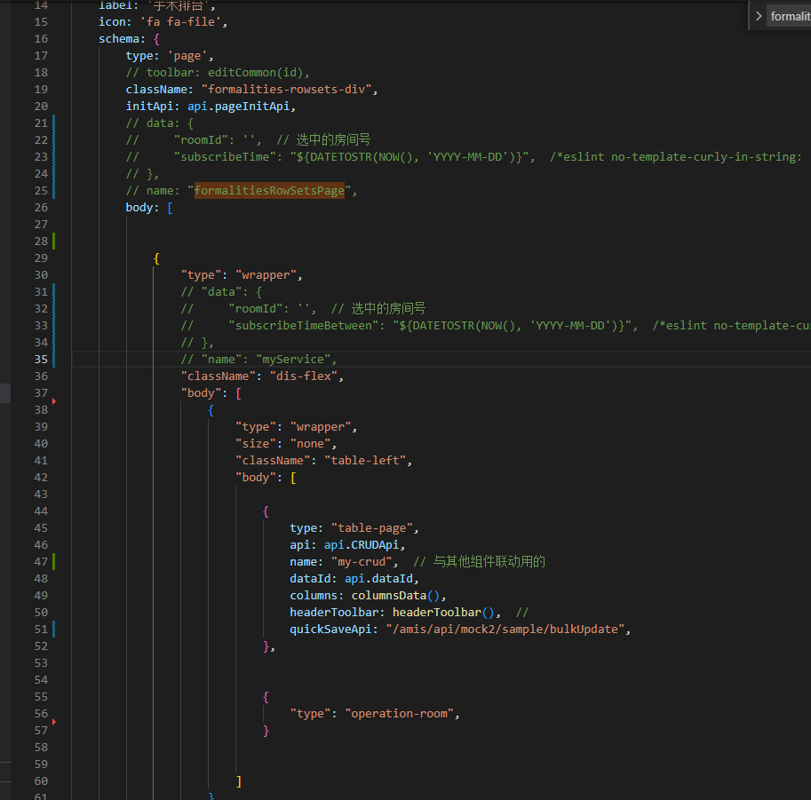
Task: Click the "dis-flex" className value
Action: click(x=304, y=376)
